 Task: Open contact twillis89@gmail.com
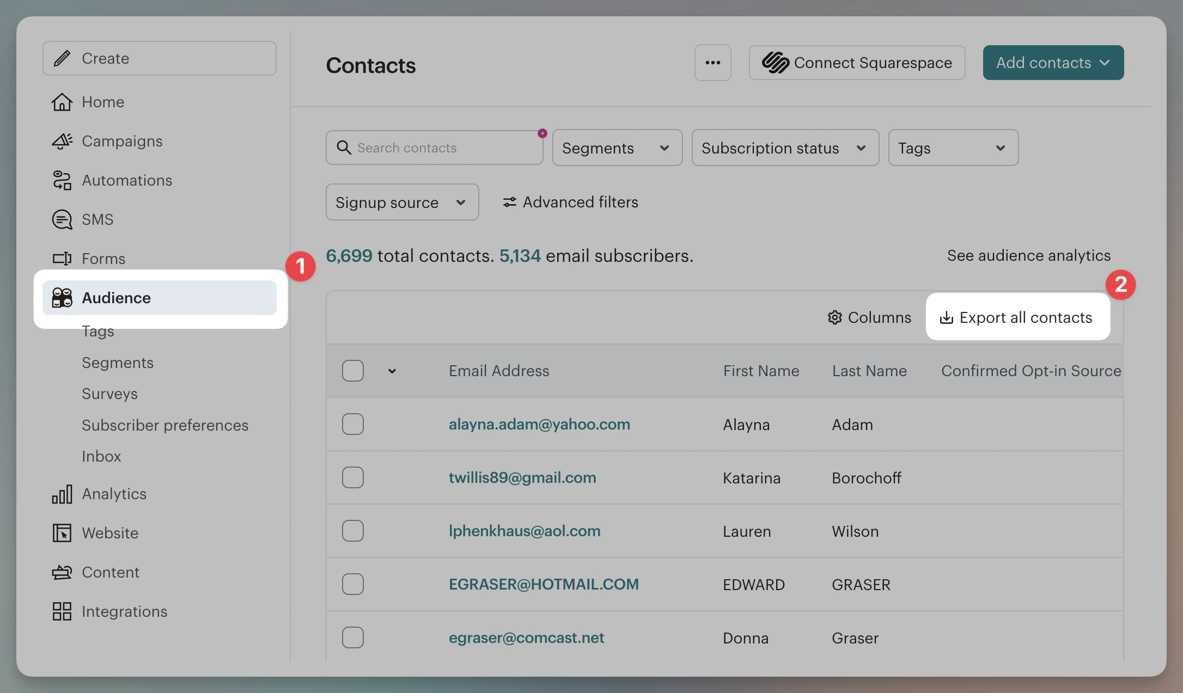tap(522, 477)
